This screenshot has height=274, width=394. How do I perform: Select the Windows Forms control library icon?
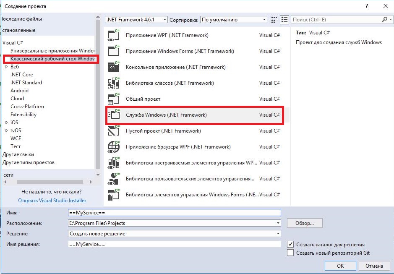(114, 195)
